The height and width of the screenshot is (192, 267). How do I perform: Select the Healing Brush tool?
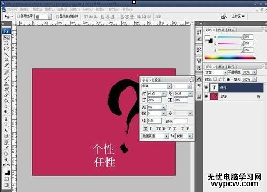point(6,73)
